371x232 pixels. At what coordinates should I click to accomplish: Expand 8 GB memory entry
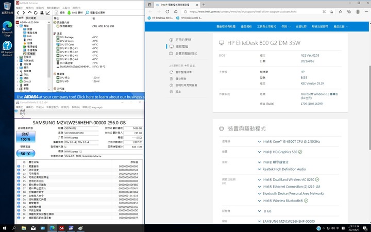pyautogui.click(x=259, y=211)
